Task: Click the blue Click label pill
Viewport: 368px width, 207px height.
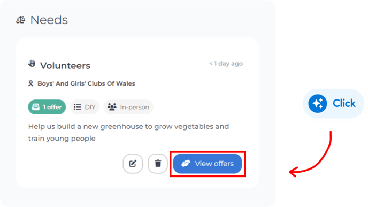Action: [x=334, y=104]
